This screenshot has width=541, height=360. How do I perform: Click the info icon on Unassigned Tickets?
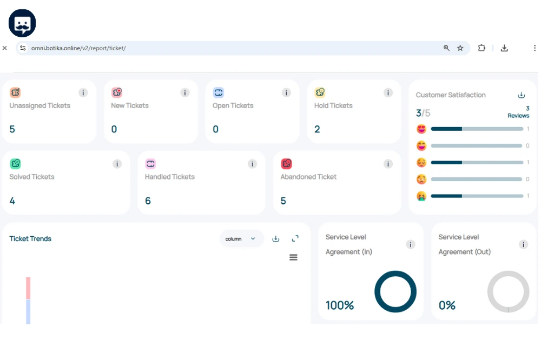pyautogui.click(x=83, y=93)
